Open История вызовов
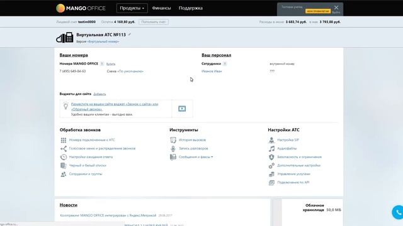 pos(192,140)
